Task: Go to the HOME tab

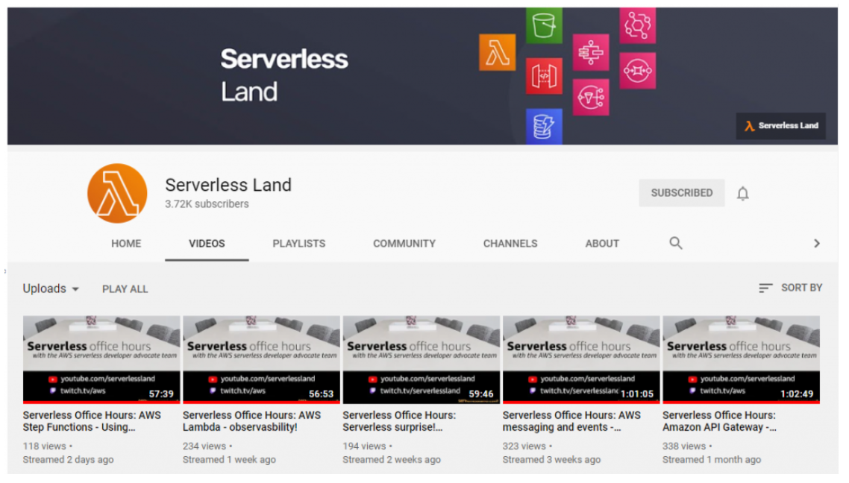Action: click(x=126, y=244)
